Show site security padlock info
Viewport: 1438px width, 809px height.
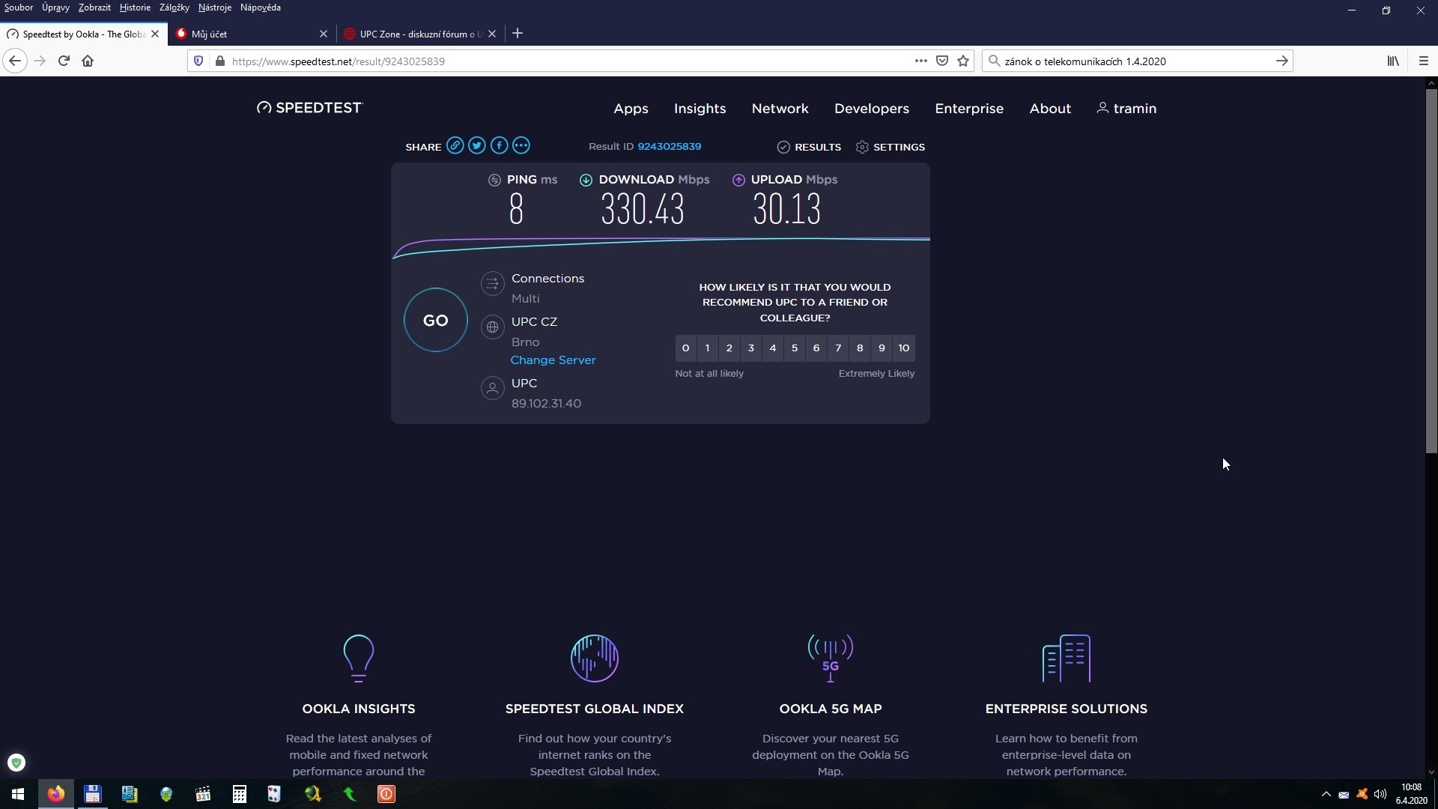(219, 61)
